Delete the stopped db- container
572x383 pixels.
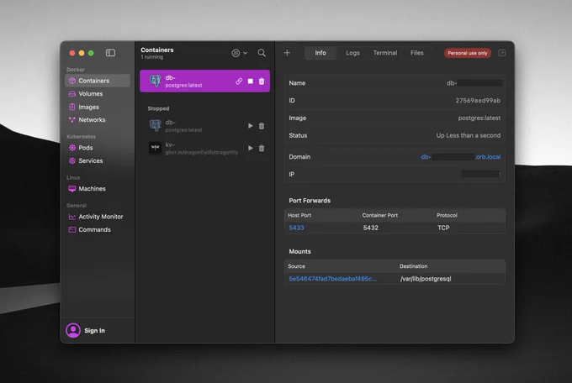point(262,126)
